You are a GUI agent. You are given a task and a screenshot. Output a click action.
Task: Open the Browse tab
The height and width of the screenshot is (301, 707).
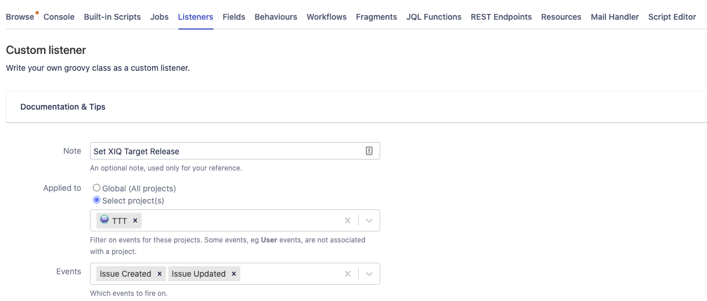(20, 17)
